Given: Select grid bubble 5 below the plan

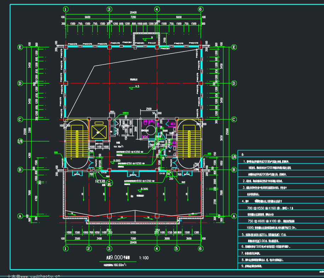Looking at the screenshot, I should click(x=177, y=249).
